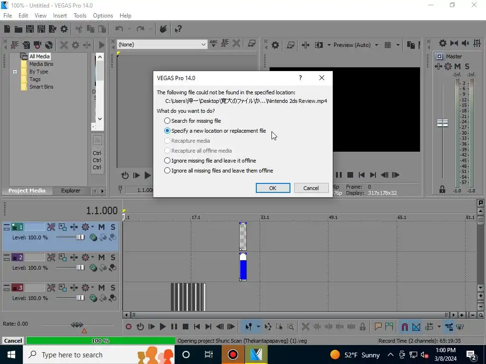Switch to the Explorer tab
This screenshot has height=364, width=486.
pyautogui.click(x=71, y=191)
